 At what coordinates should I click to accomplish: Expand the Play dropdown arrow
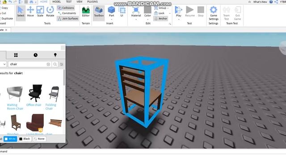tap(179, 20)
